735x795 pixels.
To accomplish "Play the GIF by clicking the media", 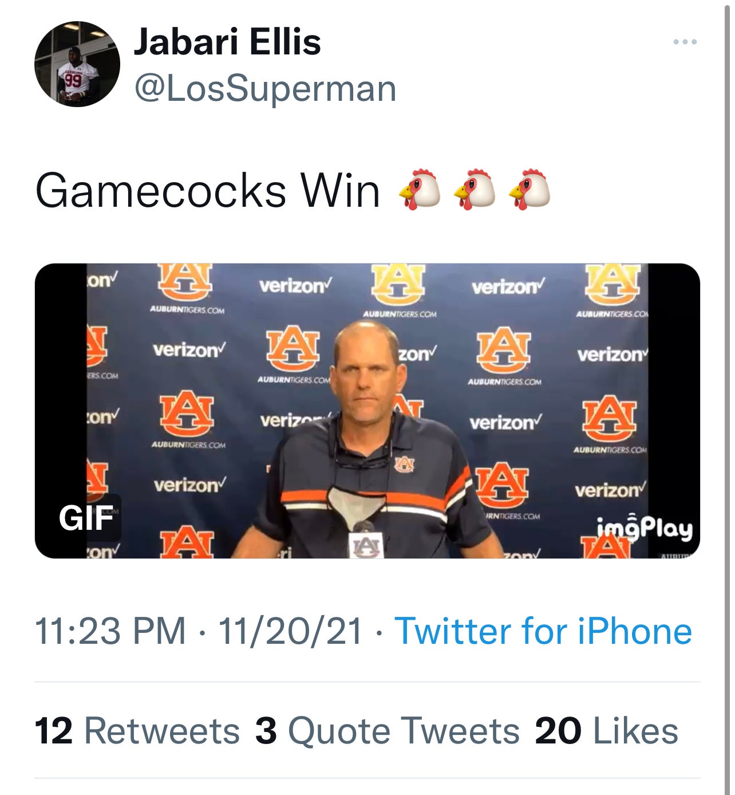I will tap(367, 412).
